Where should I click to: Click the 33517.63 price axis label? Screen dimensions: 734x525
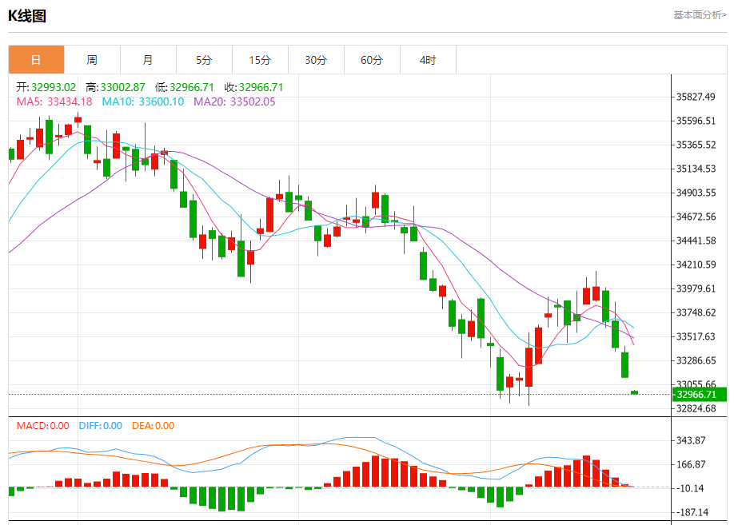tap(696, 336)
